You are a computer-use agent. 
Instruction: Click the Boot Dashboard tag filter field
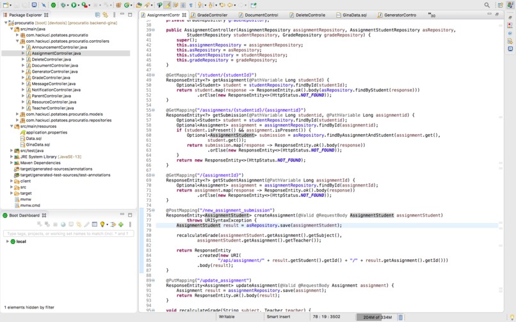click(x=69, y=234)
